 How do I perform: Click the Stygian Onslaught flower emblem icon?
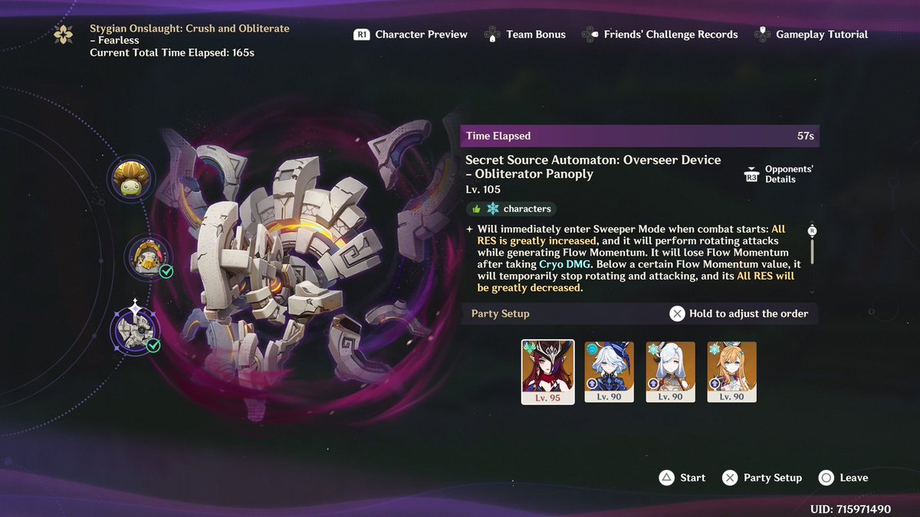click(x=63, y=34)
